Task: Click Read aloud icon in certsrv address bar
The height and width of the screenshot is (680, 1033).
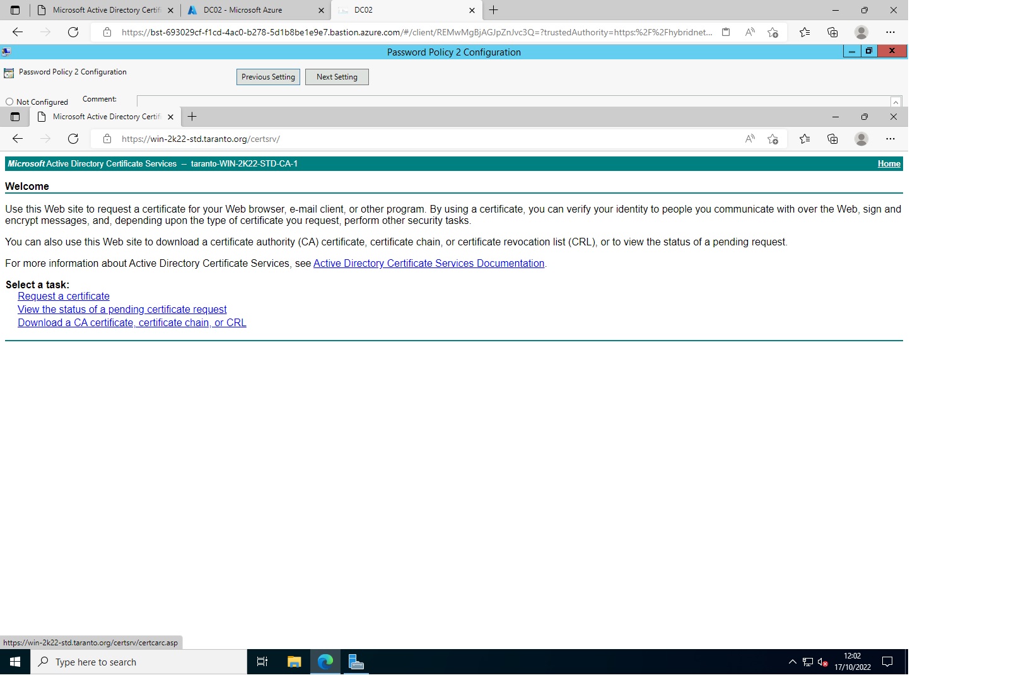Action: (750, 139)
